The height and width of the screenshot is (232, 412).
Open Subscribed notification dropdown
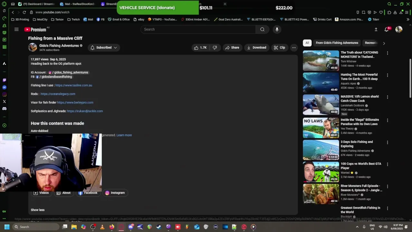[x=104, y=48]
